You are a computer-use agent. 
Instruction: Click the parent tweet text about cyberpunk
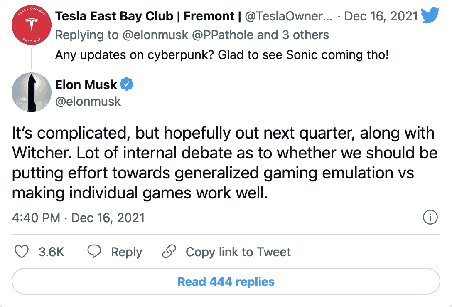pos(222,54)
